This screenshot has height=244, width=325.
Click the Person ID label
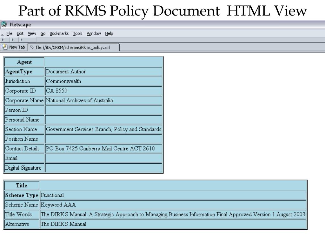pyautogui.click(x=17, y=110)
